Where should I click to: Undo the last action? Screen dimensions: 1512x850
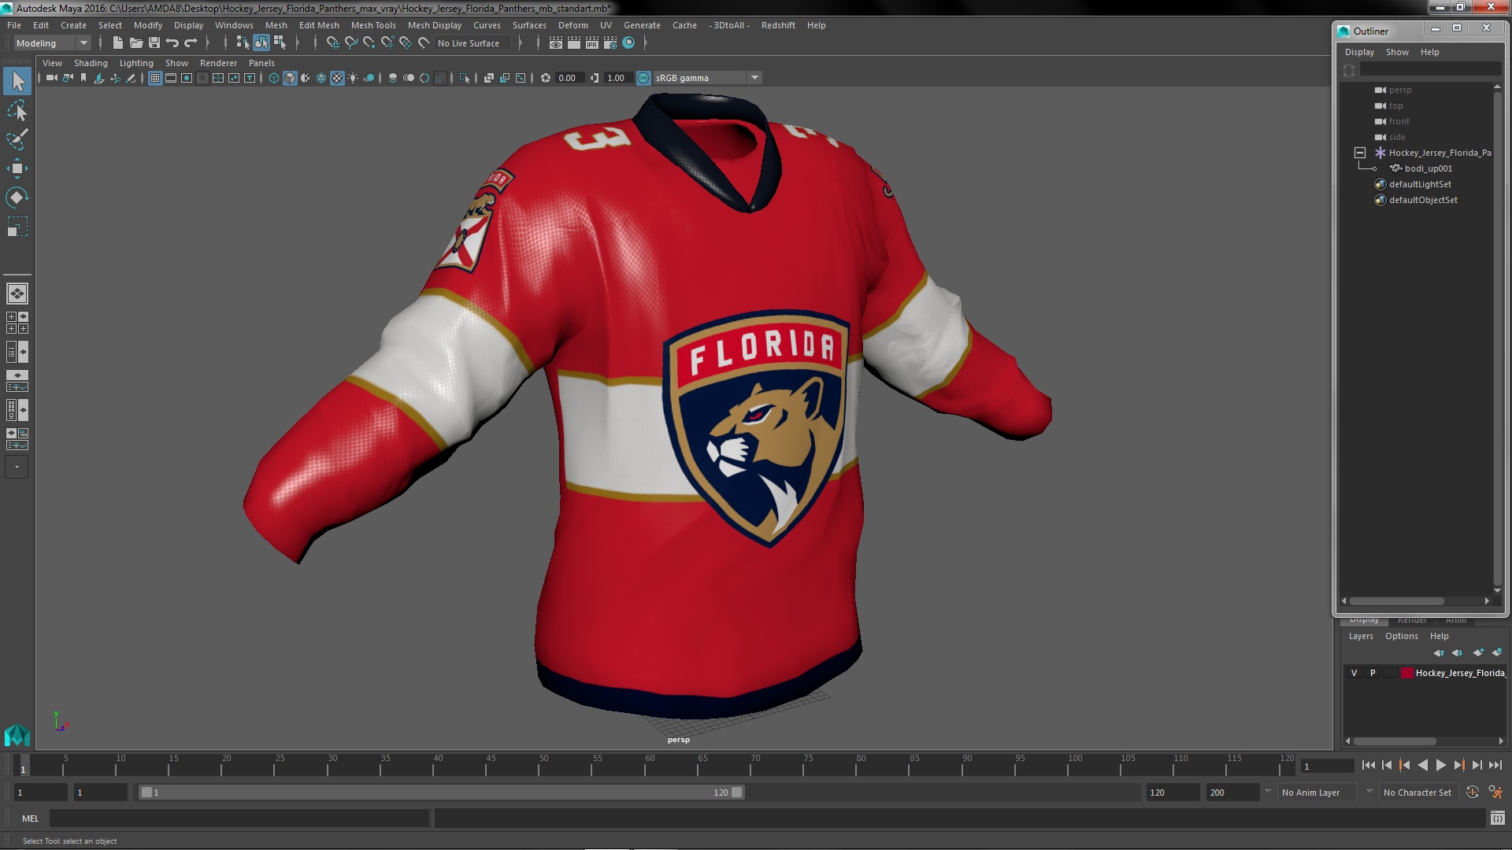[172, 43]
